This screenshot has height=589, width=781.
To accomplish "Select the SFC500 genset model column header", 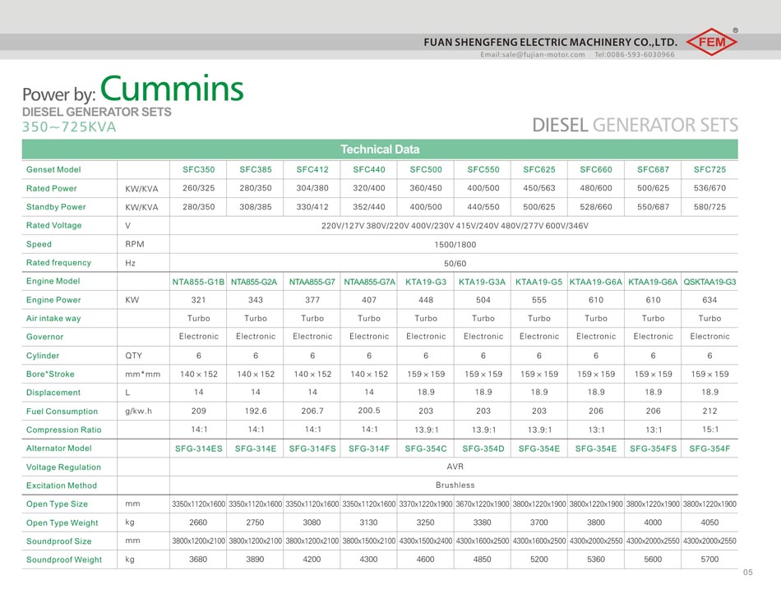I will pos(426,169).
